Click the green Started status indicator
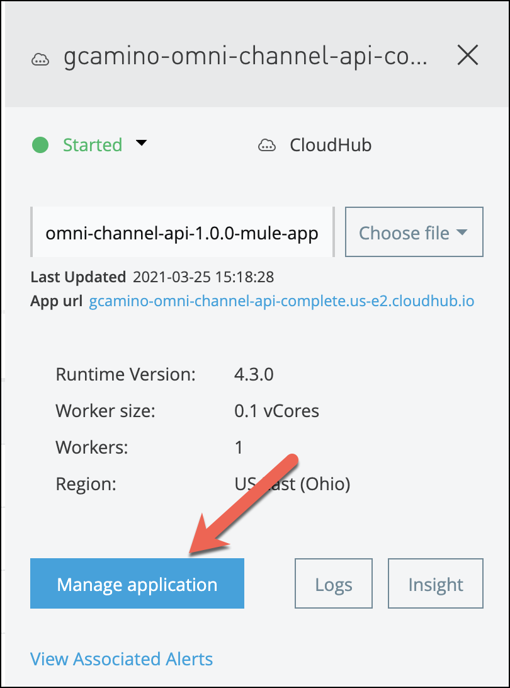Image resolution: width=510 pixels, height=688 pixels. tap(40, 145)
